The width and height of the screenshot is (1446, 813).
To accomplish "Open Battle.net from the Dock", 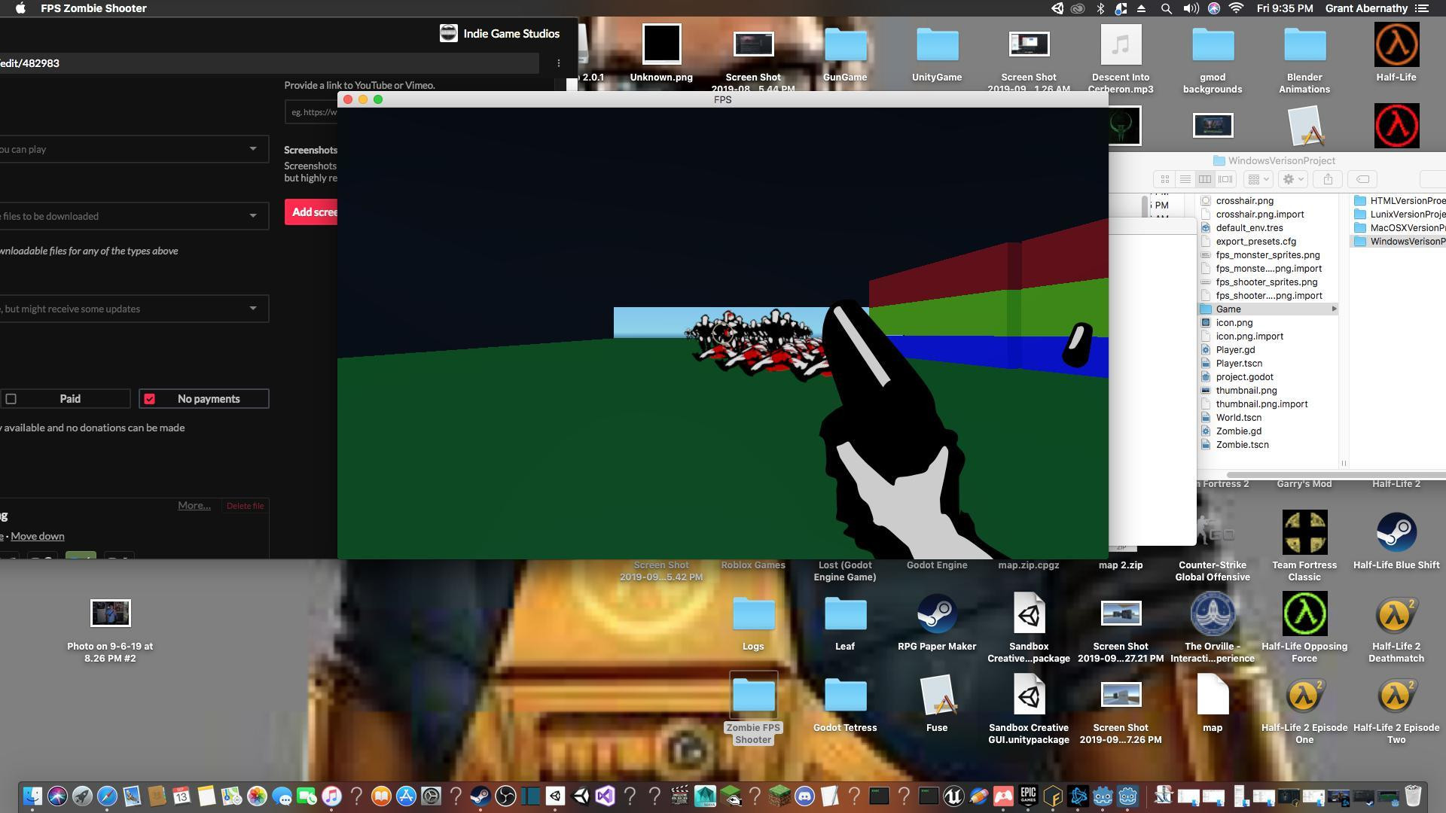I will point(1078,796).
